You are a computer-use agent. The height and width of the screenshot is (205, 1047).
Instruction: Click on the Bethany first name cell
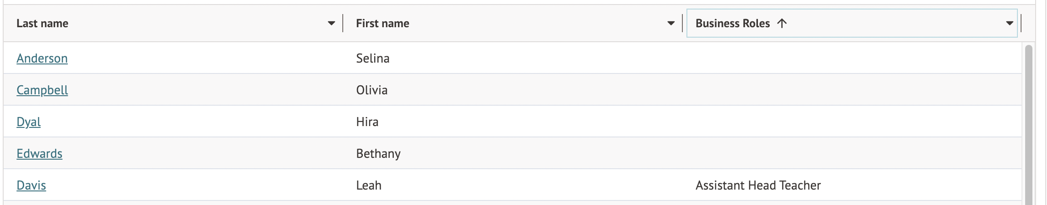point(378,154)
